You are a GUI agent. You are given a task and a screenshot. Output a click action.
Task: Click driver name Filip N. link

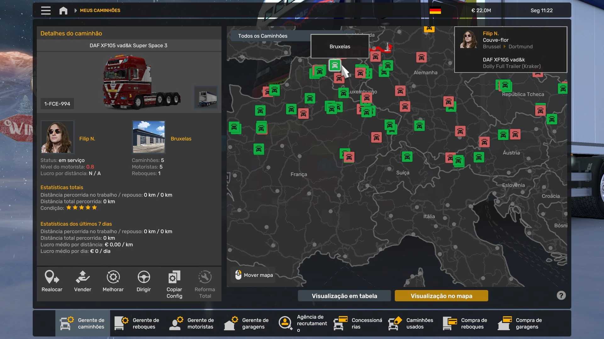coord(87,139)
